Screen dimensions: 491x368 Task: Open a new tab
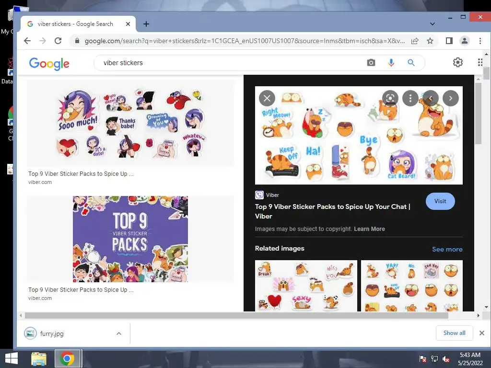(x=146, y=24)
